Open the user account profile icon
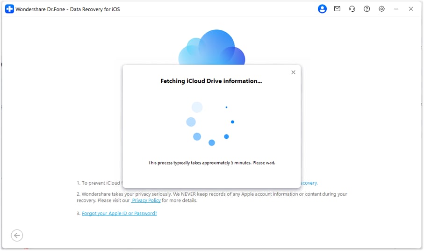Screen dimensions: 424x251 point(322,9)
